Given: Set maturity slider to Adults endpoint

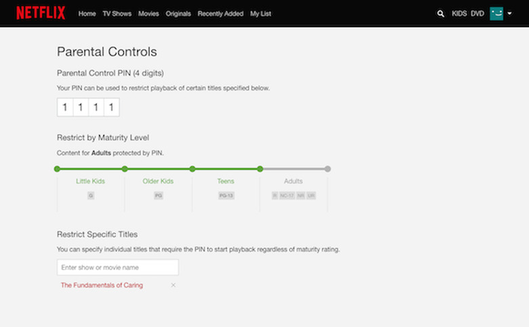Looking at the screenshot, I should pos(328,169).
